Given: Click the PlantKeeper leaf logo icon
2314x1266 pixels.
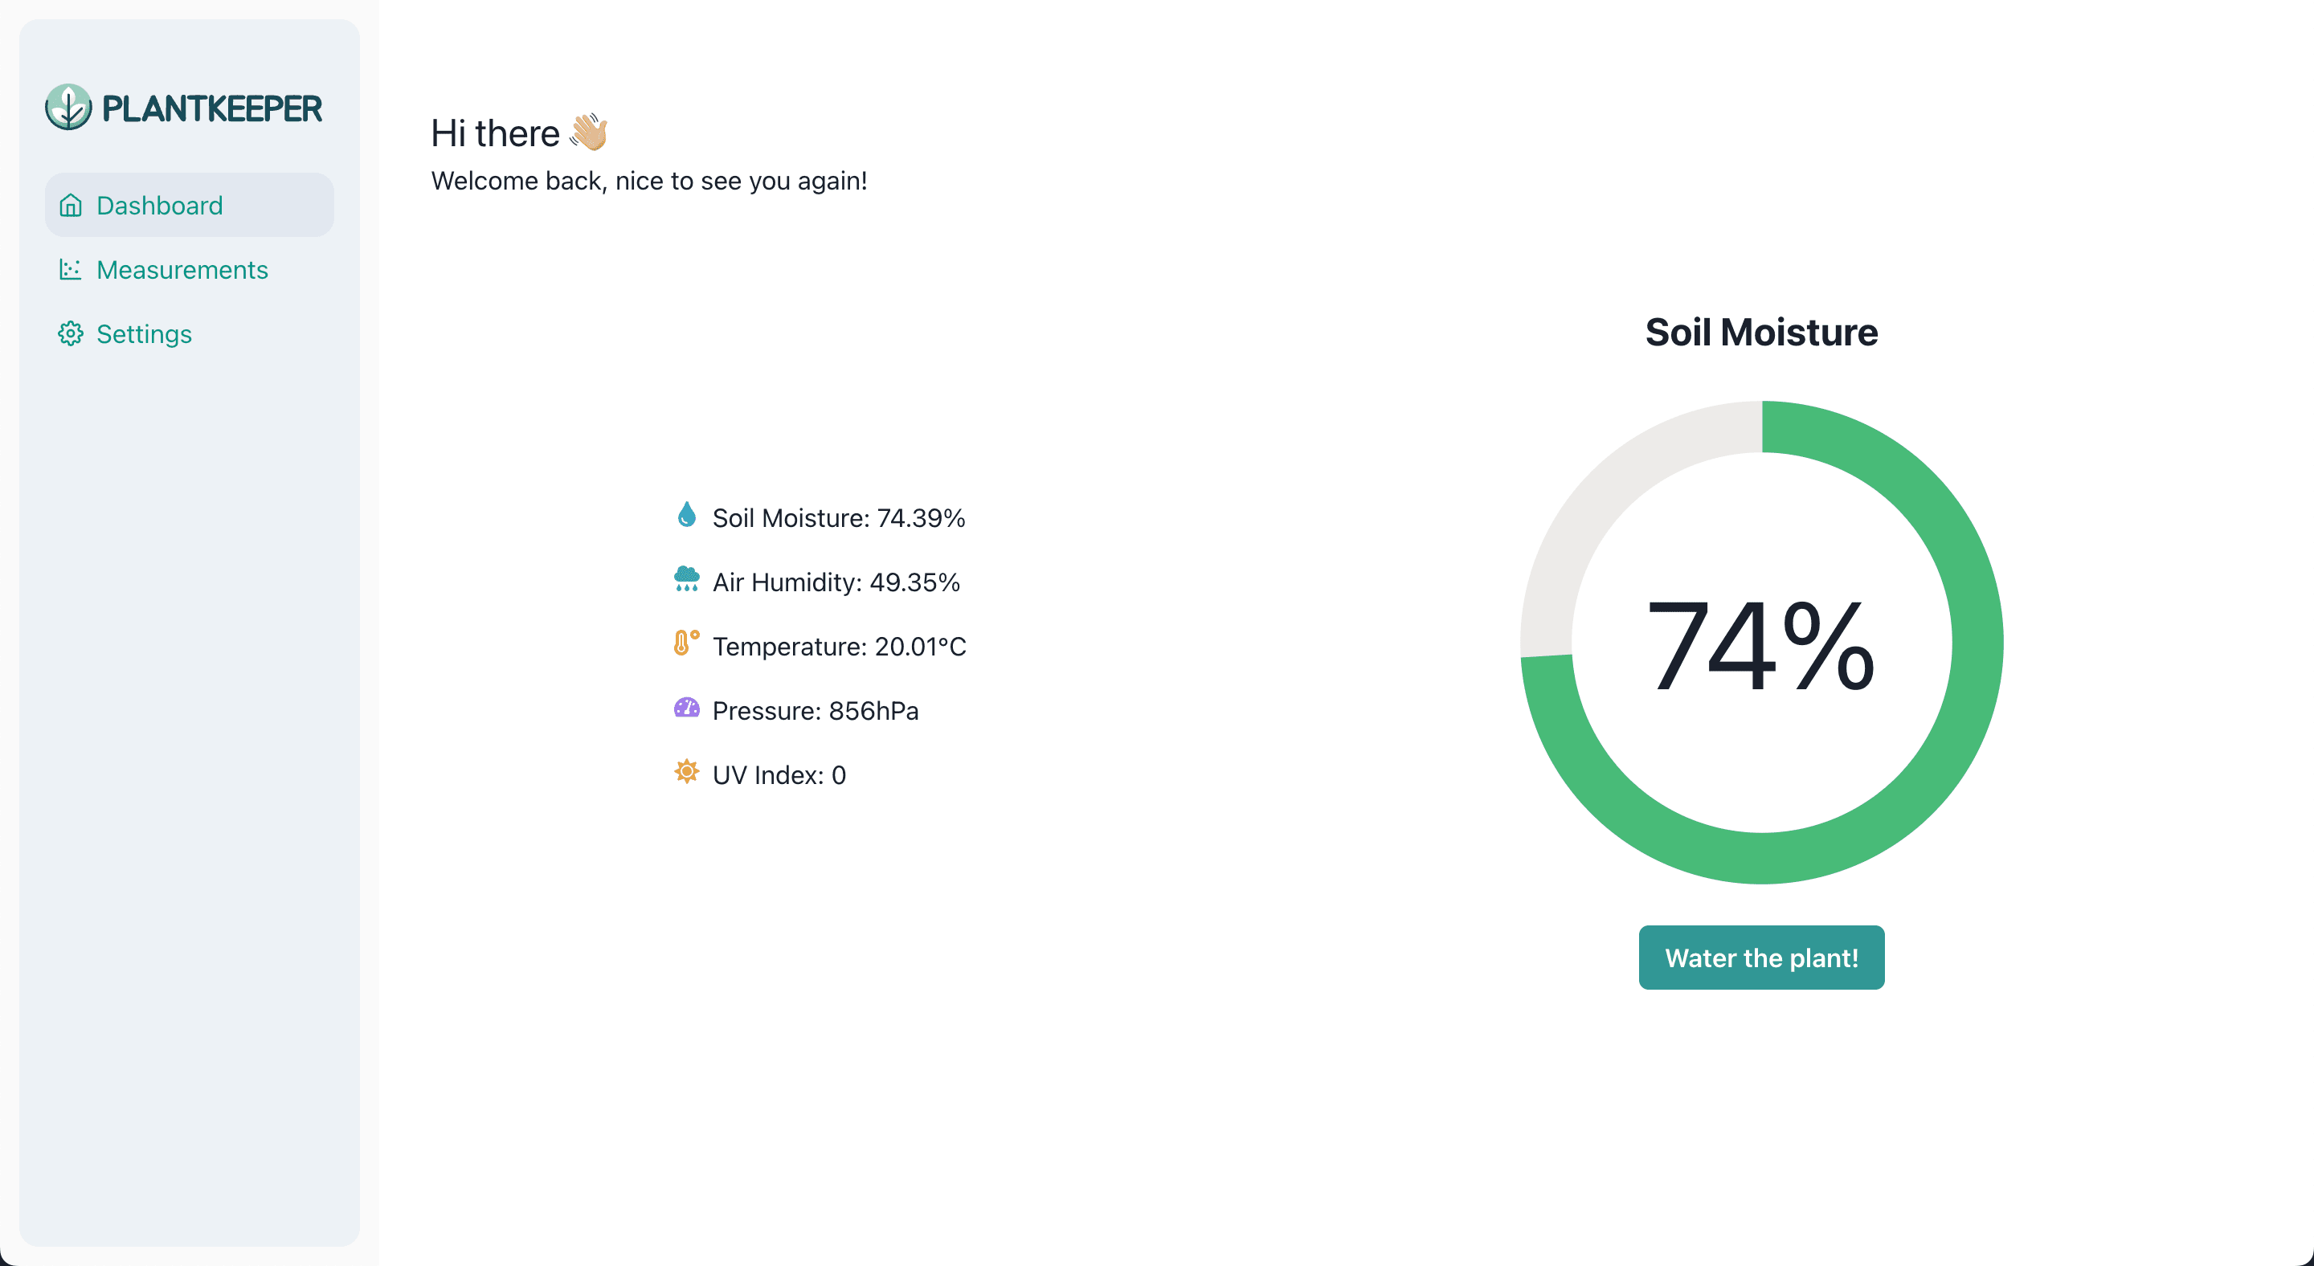Looking at the screenshot, I should [x=68, y=108].
